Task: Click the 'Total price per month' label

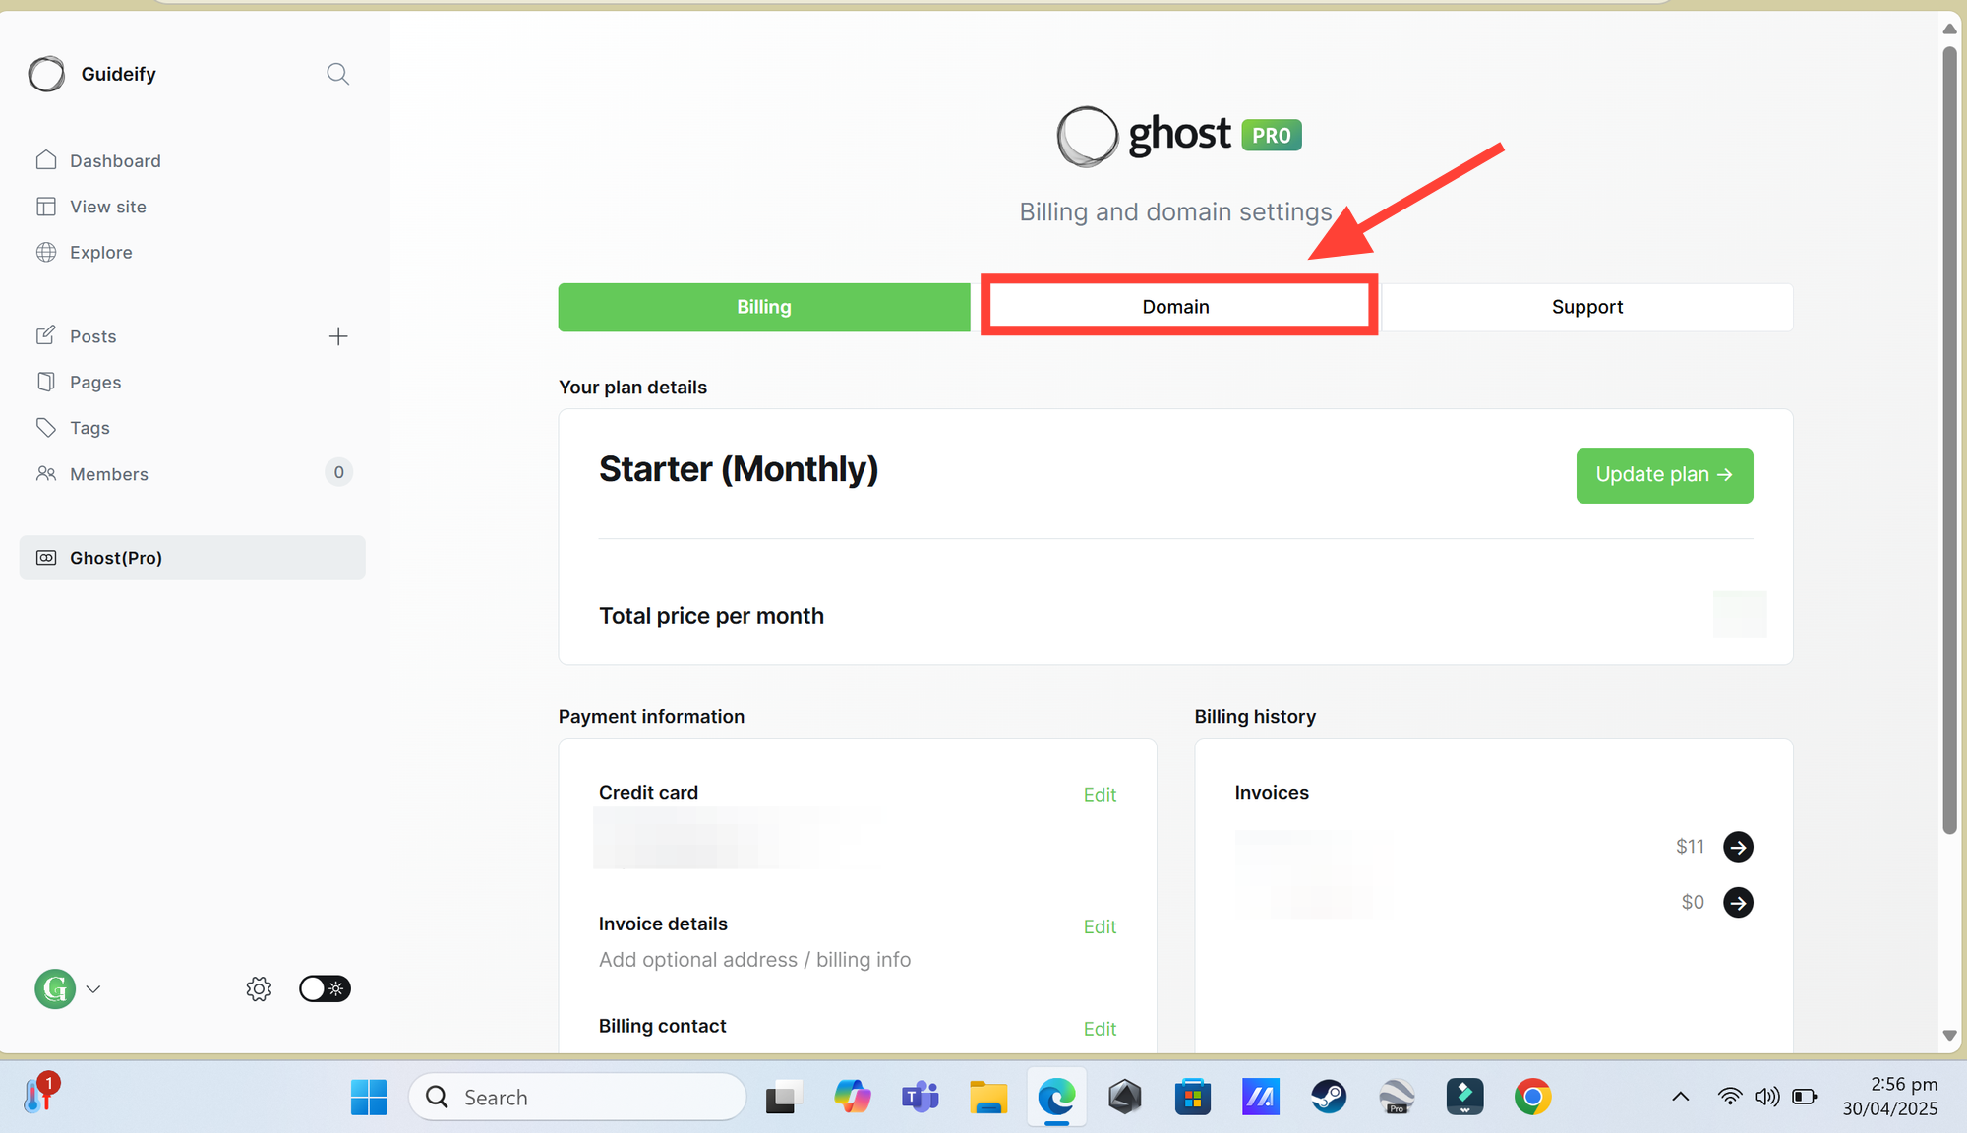Action: tap(711, 616)
